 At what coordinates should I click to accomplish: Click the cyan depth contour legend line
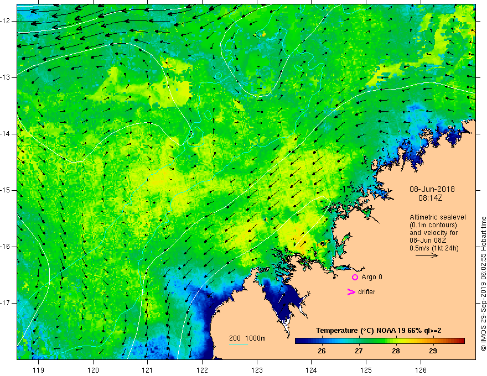(x=238, y=344)
